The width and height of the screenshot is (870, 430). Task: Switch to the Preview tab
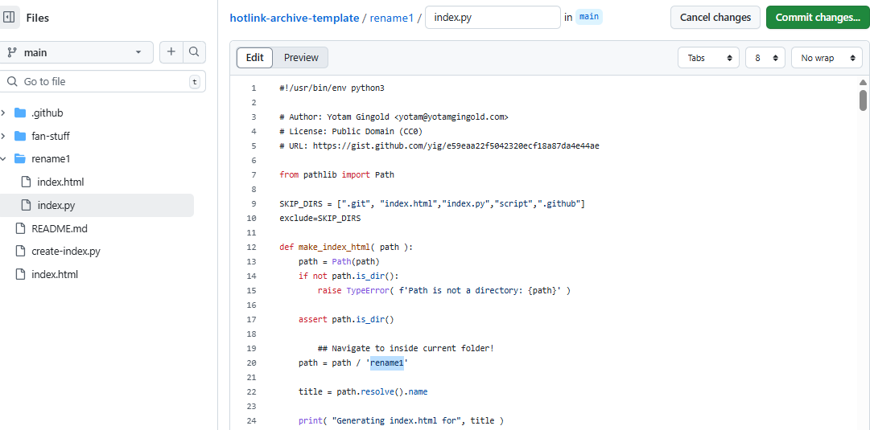tap(301, 58)
